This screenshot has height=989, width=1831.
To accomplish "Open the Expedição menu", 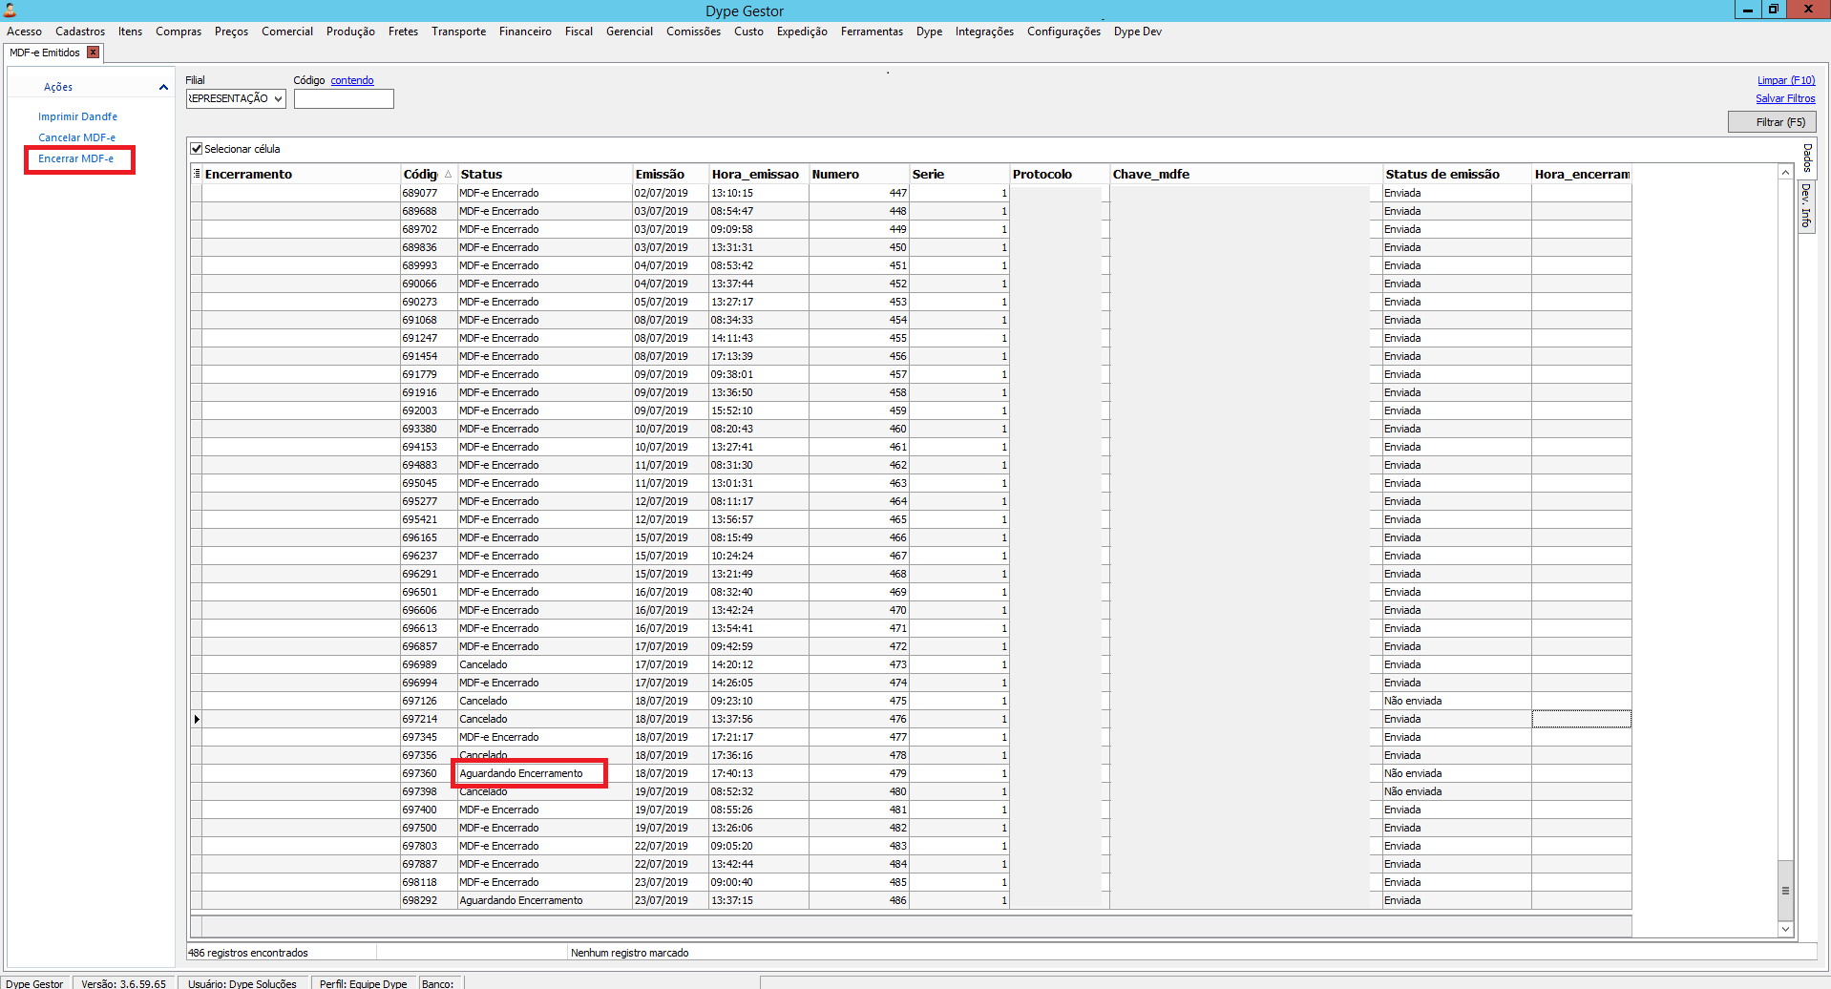I will coord(802,32).
